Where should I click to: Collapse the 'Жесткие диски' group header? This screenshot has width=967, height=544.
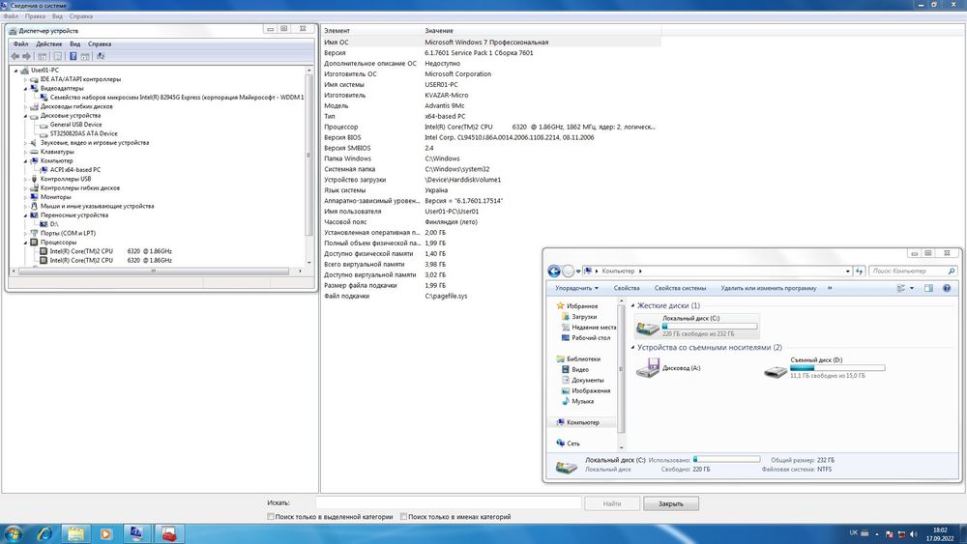633,305
